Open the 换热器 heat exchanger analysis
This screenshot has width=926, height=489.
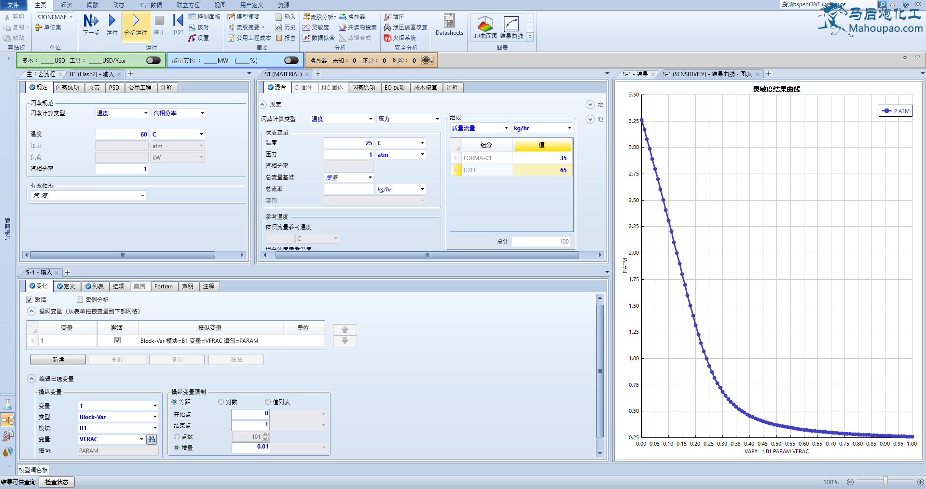(x=352, y=17)
